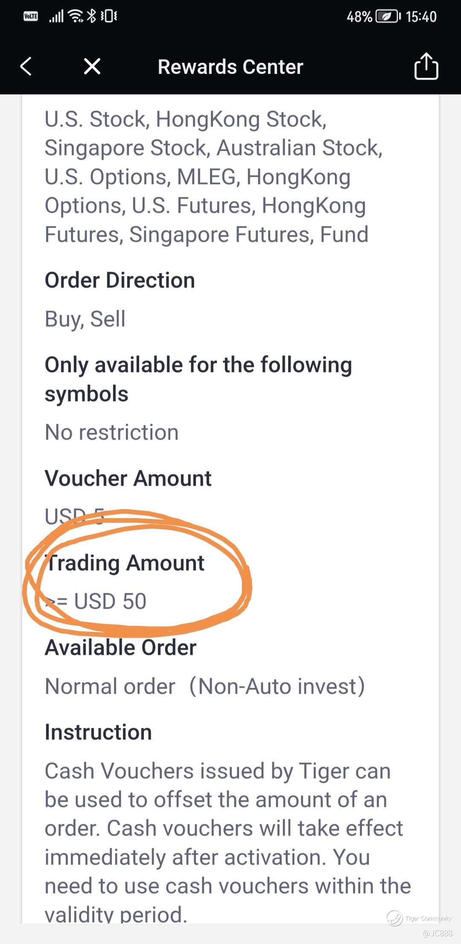Tap the Bluetooth status icon
The width and height of the screenshot is (461, 944).
(x=91, y=16)
